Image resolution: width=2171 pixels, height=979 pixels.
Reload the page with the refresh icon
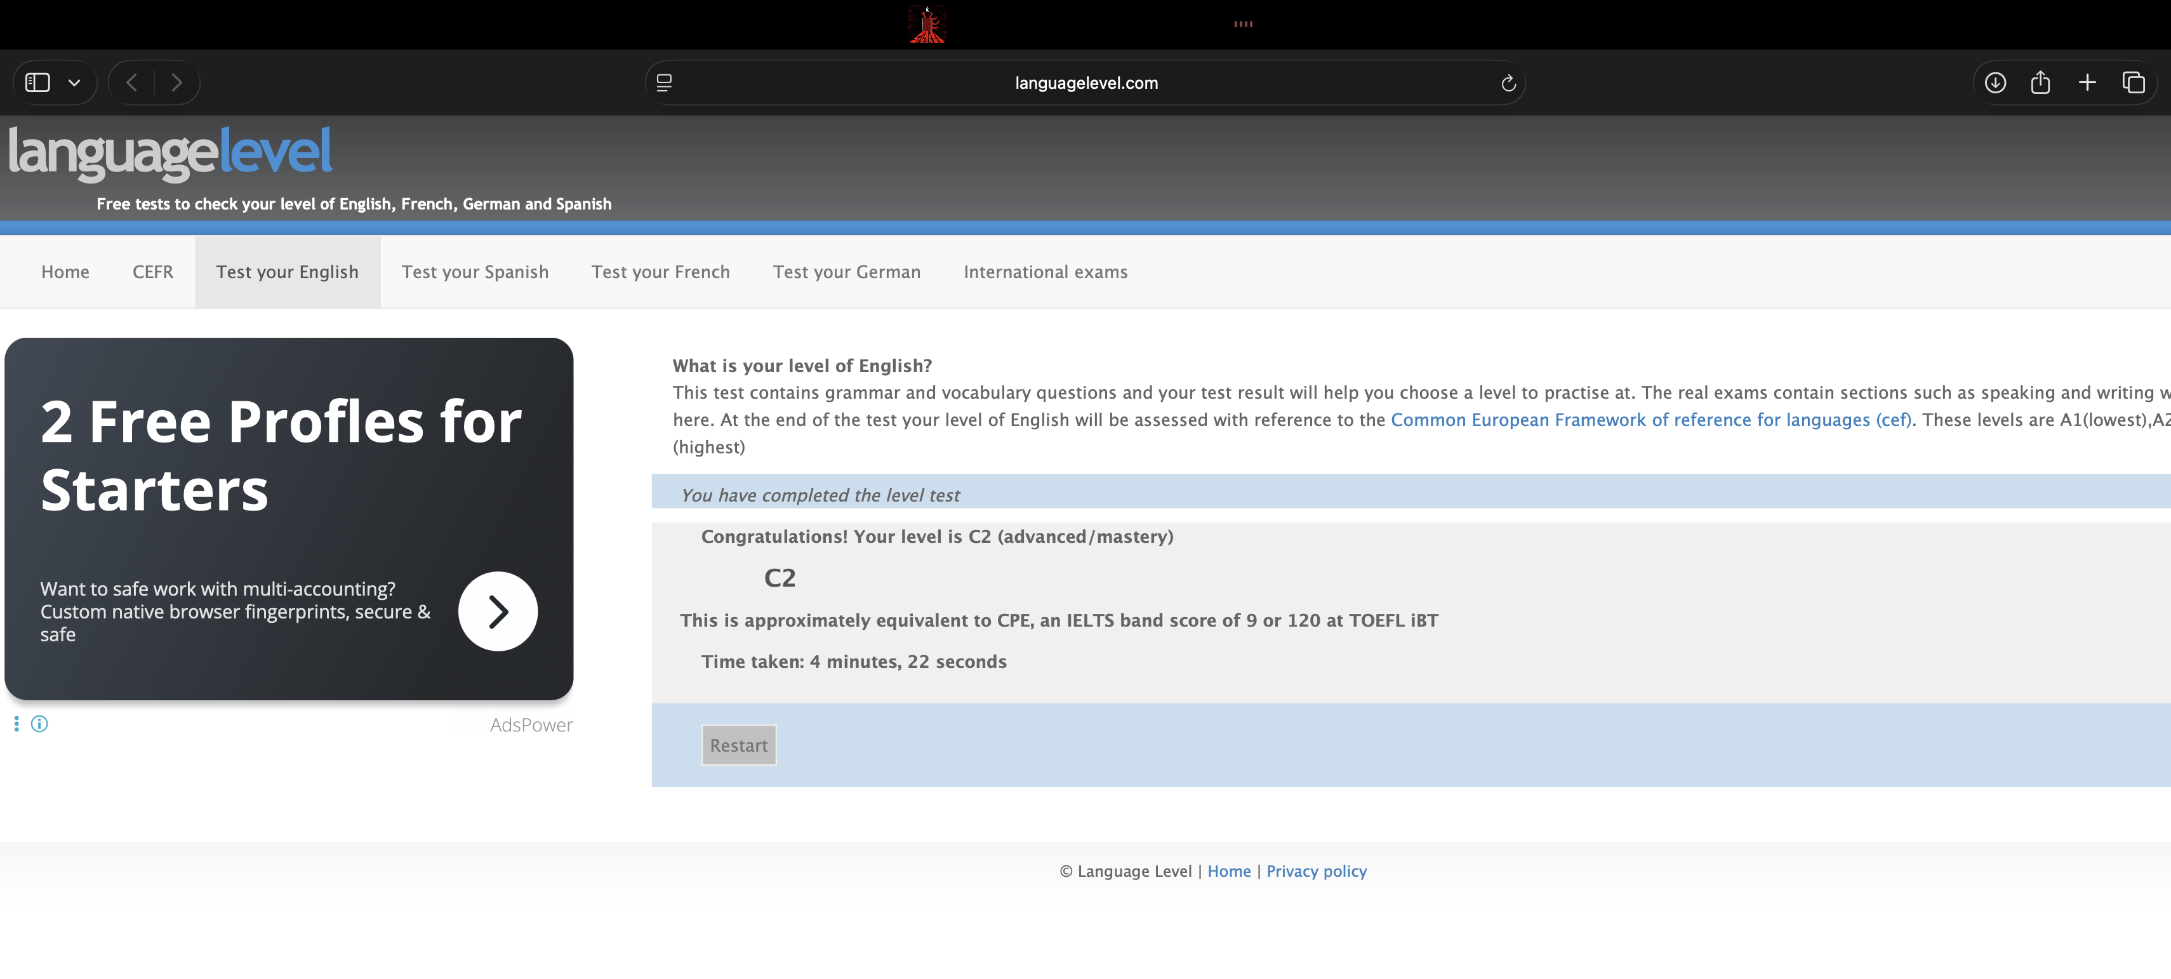point(1508,83)
